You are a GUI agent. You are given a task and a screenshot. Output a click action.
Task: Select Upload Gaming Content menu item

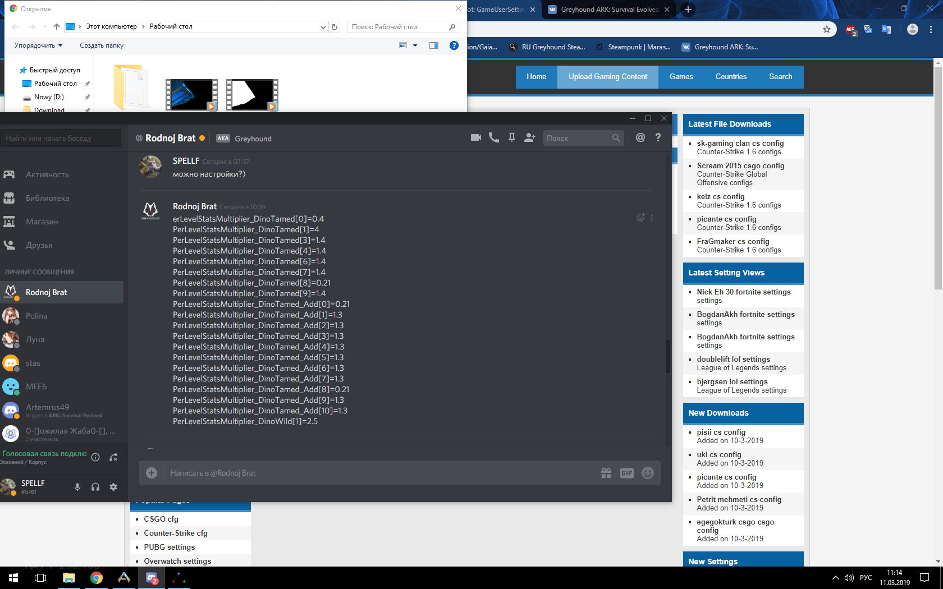point(607,77)
